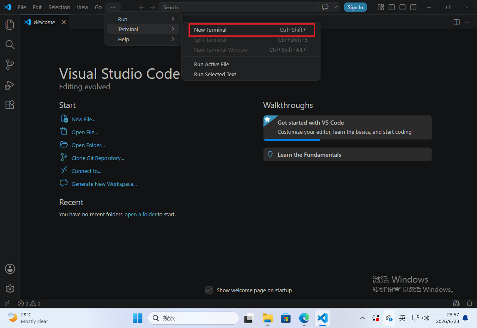Open the Extensions view
This screenshot has height=328, width=477.
tap(10, 105)
